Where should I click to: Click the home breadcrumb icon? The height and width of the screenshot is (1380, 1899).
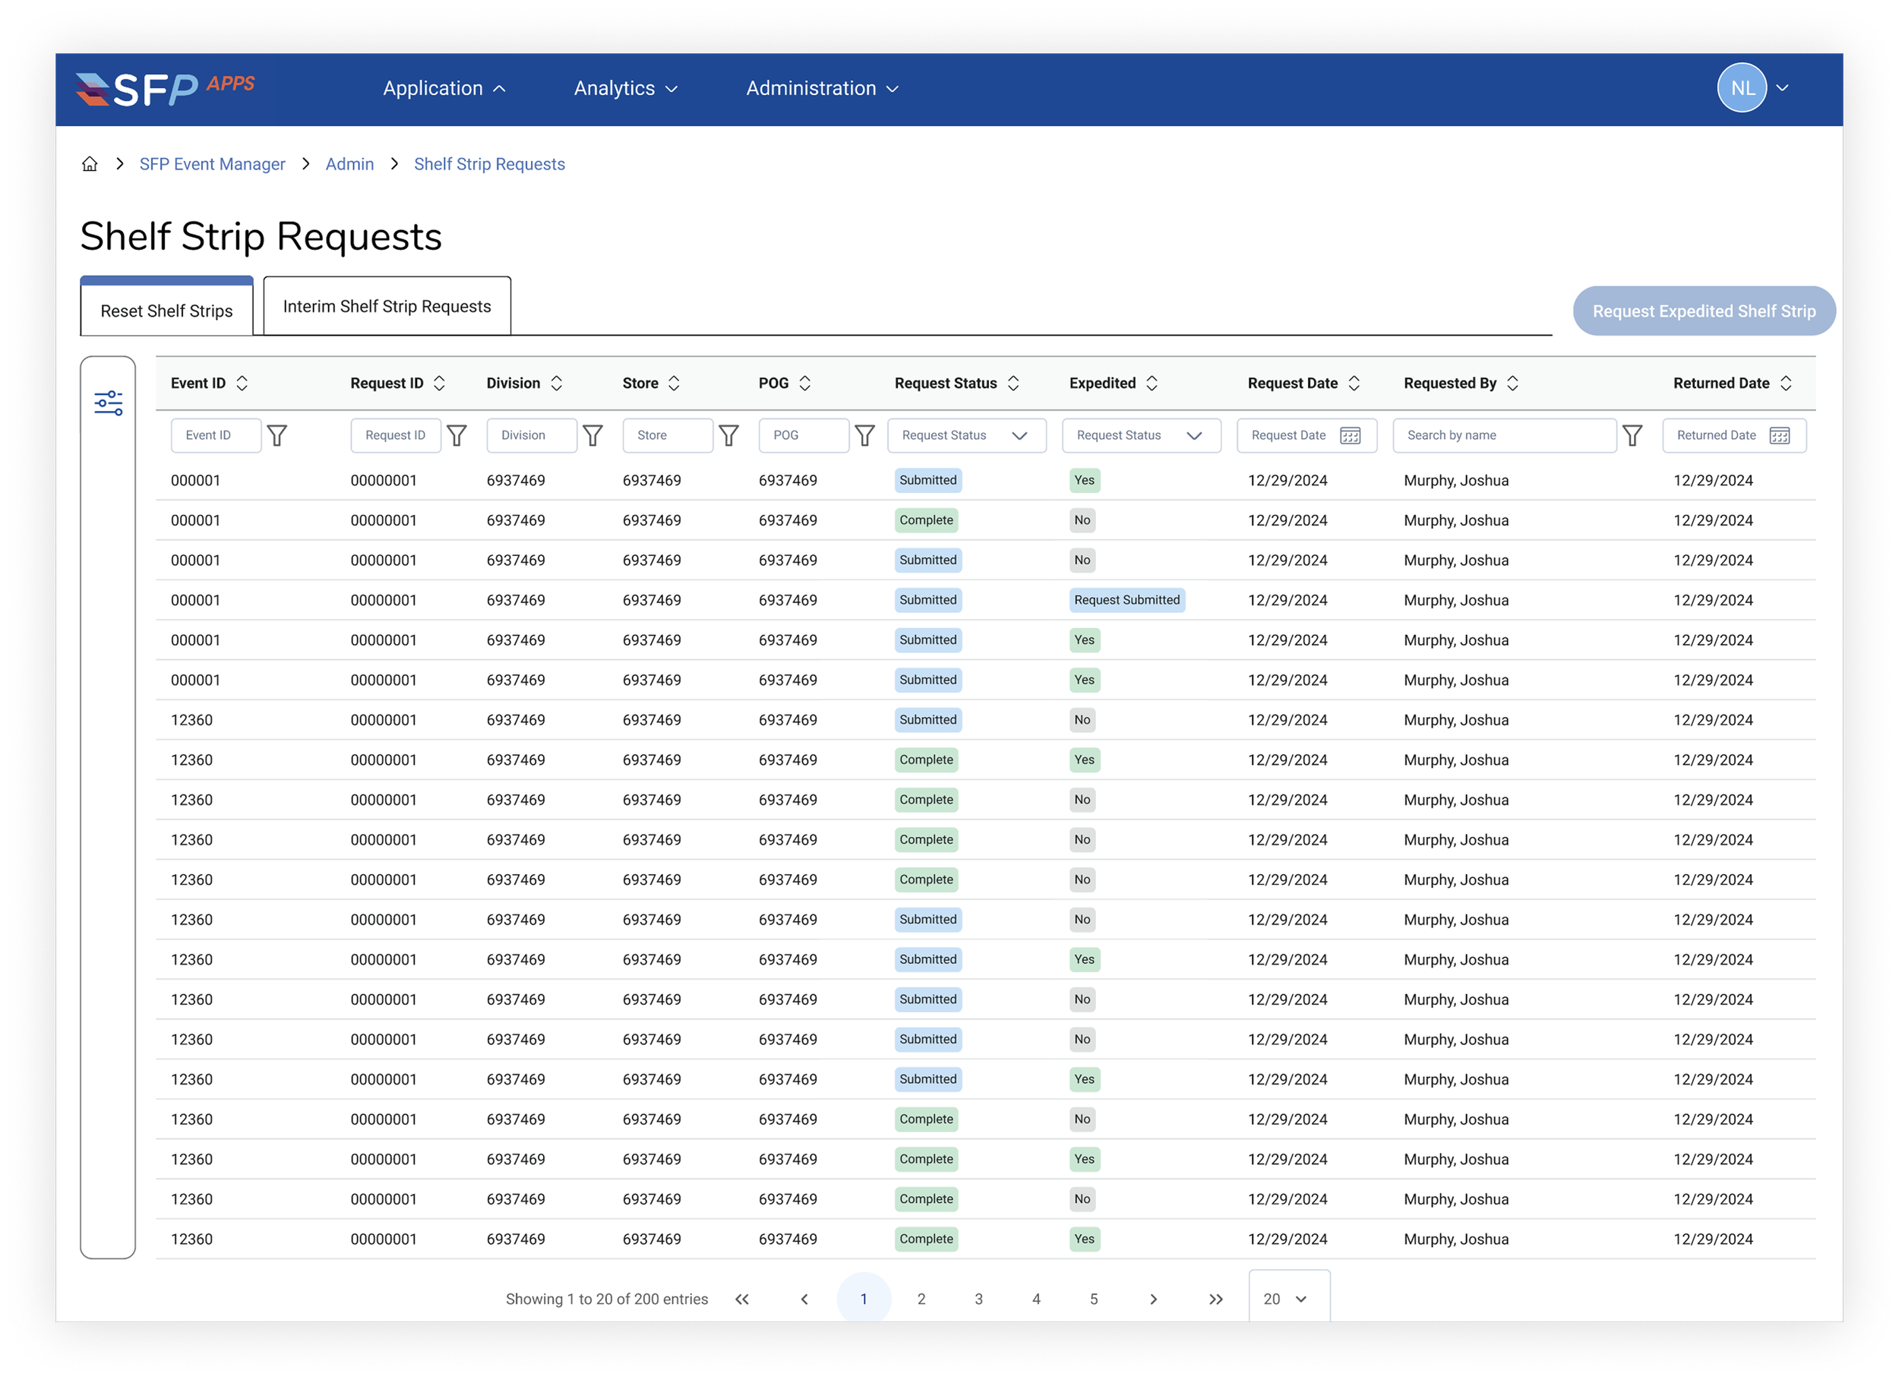pos(90,164)
